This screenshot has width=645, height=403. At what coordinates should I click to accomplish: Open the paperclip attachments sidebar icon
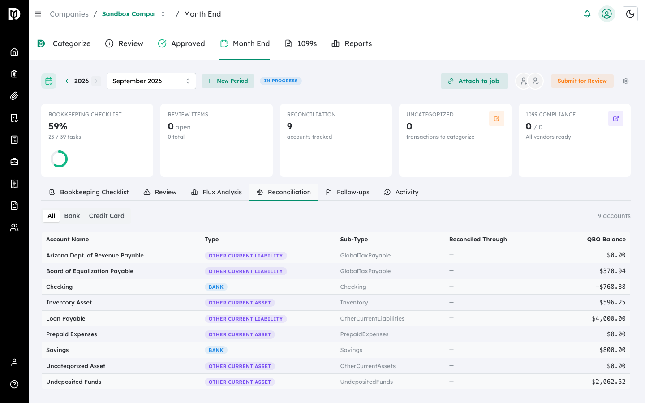[14, 96]
